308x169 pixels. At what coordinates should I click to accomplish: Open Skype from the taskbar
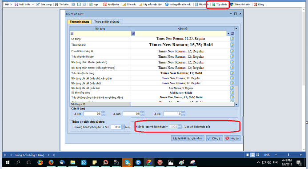pyautogui.click(x=127, y=162)
